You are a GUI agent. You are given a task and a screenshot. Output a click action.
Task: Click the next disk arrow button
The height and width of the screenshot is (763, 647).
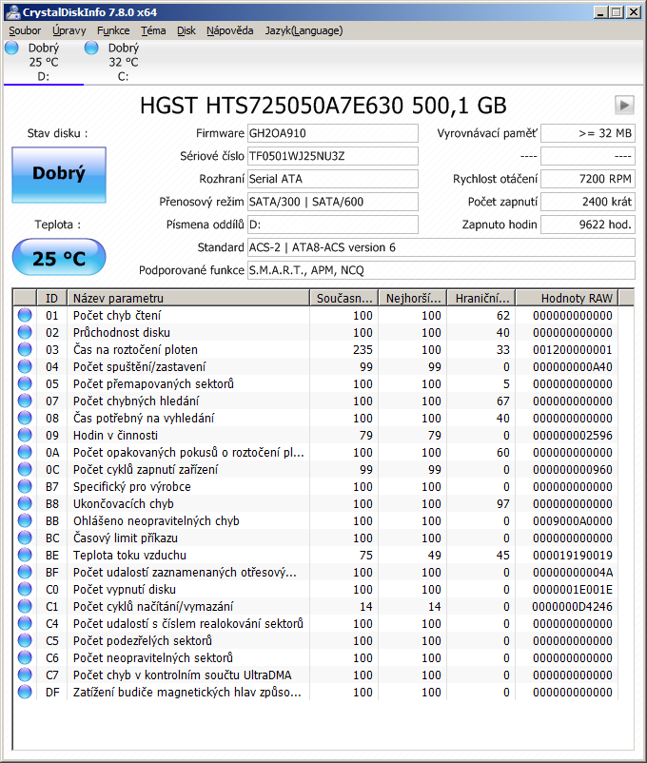click(x=624, y=105)
